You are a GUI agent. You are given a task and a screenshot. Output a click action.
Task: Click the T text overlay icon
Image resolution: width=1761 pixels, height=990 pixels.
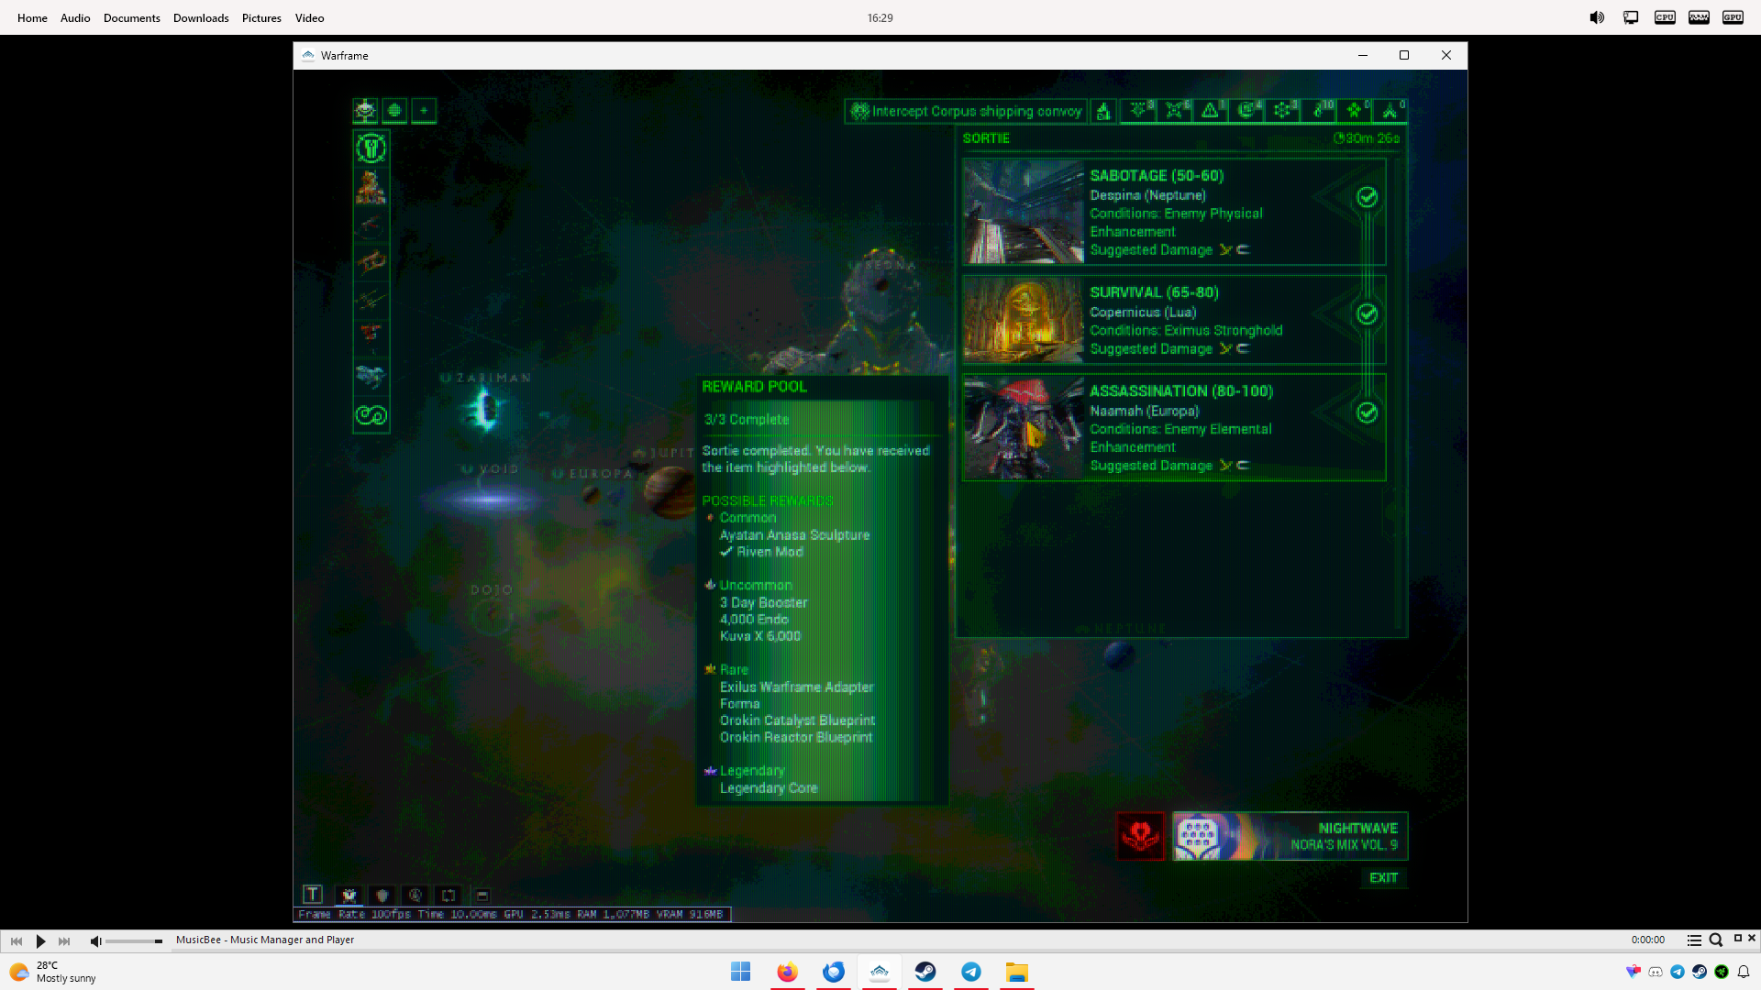pyautogui.click(x=313, y=895)
